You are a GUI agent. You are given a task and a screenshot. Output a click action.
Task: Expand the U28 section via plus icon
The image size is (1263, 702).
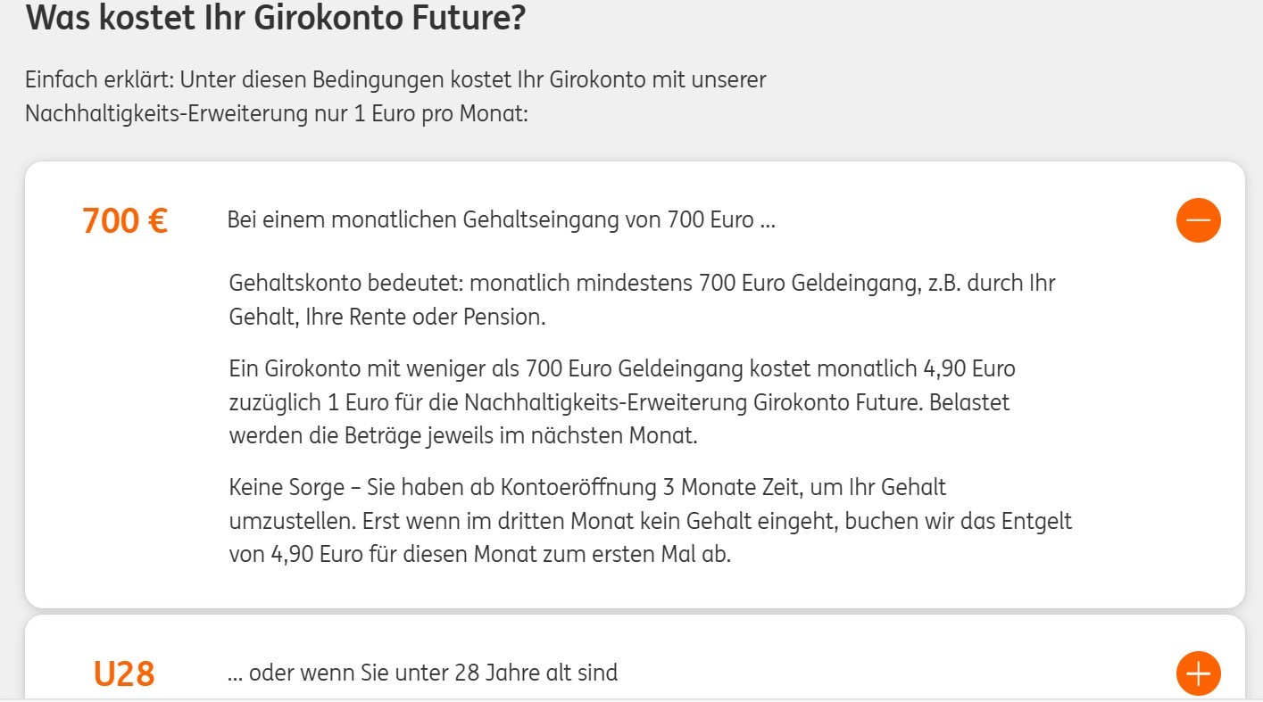(x=1198, y=673)
